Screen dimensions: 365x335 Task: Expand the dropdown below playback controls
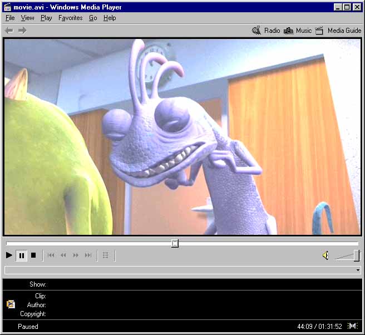(x=357, y=270)
